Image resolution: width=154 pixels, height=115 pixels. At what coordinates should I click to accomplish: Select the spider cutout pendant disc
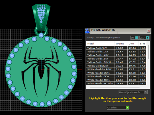(41, 71)
